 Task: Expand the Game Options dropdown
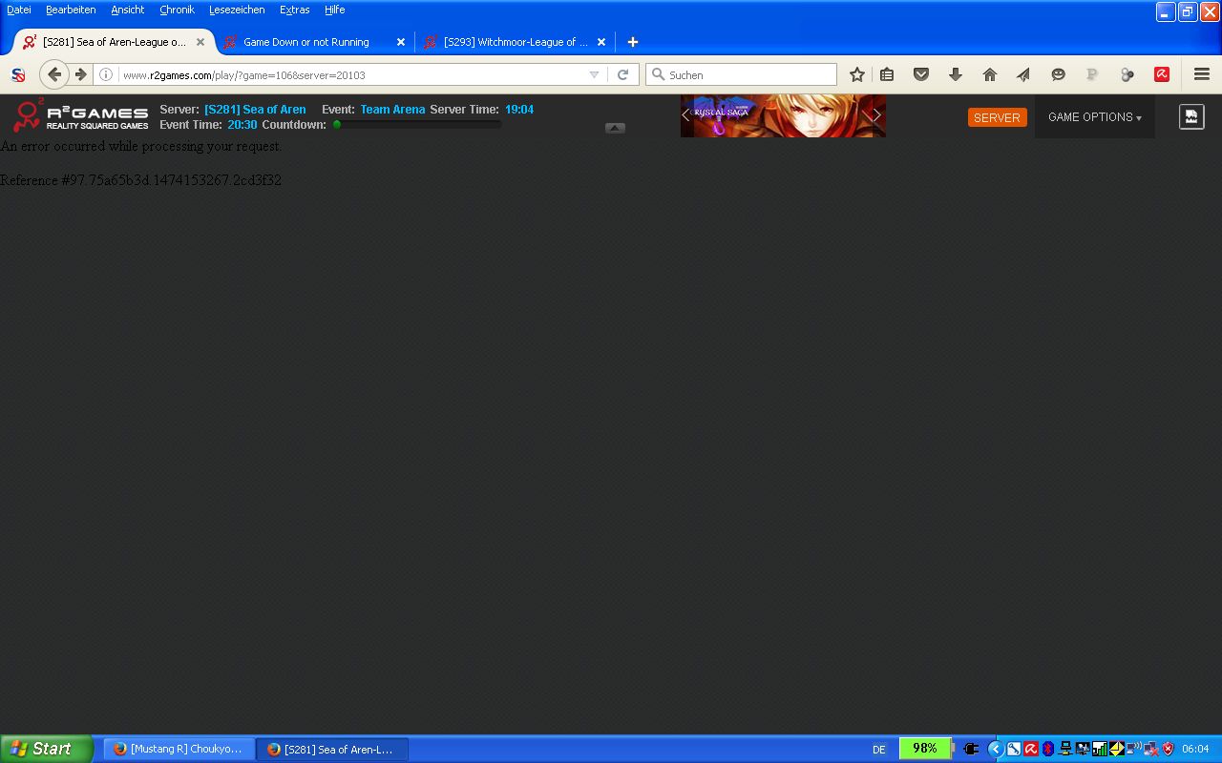[1094, 117]
